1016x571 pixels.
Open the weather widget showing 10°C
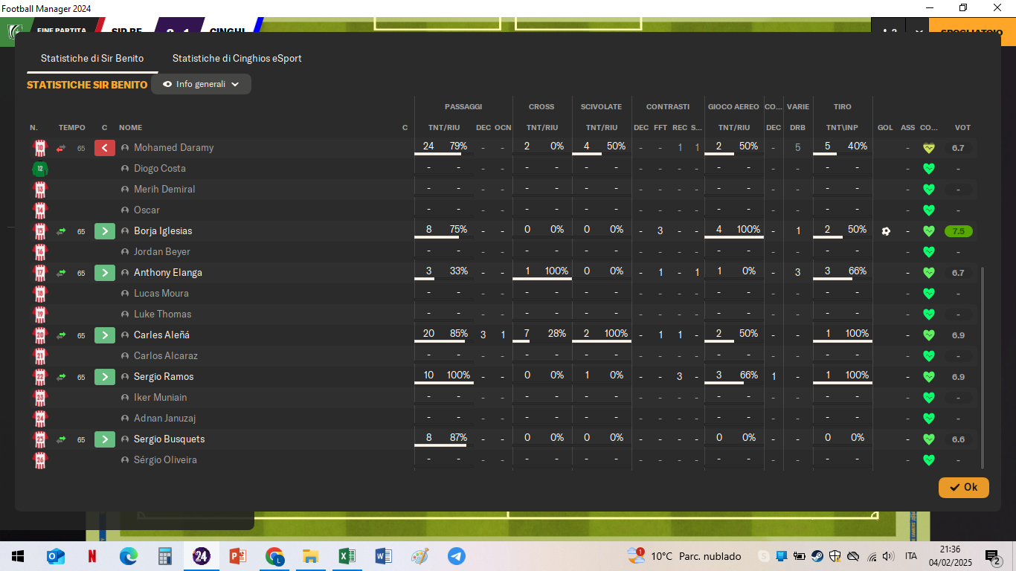[684, 556]
